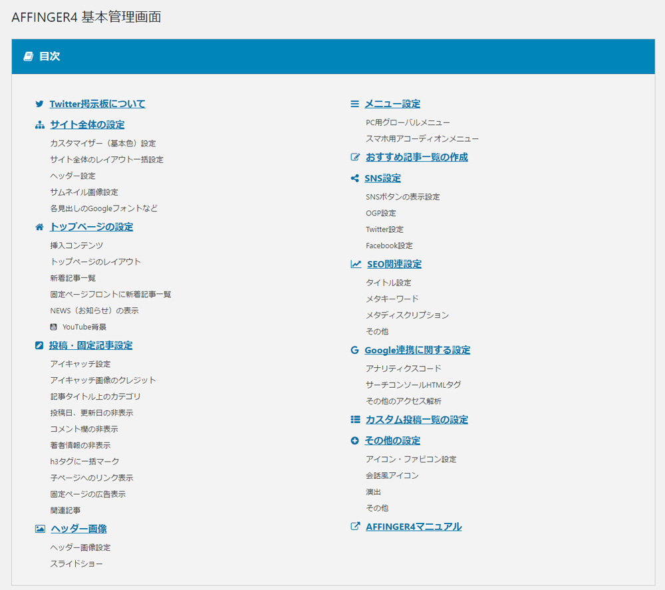Screen dimensions: 665x590
Task: Select スマホ用アコーディオンメニュー entry
Action: click(x=422, y=139)
